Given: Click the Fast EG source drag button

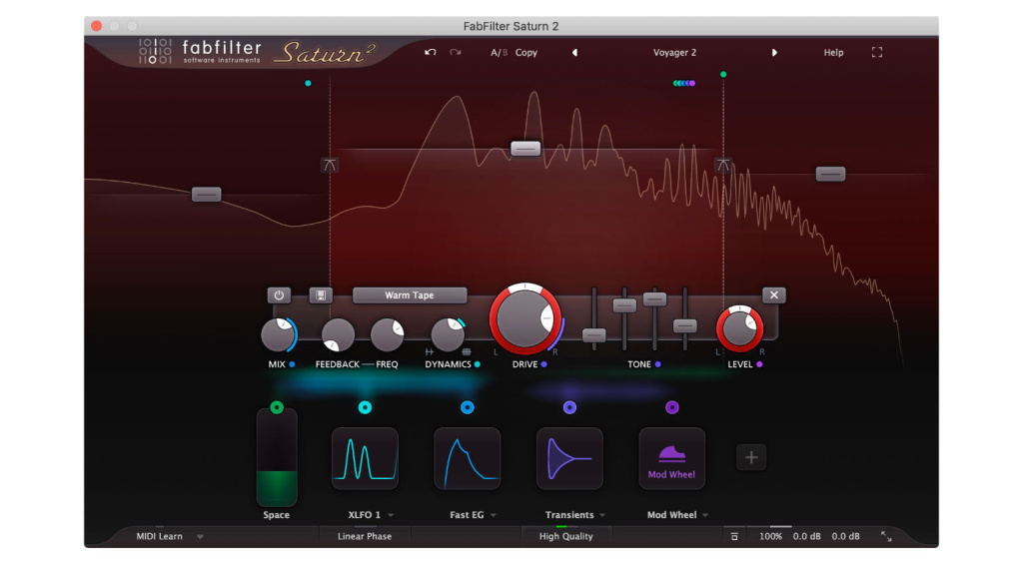Looking at the screenshot, I should [x=468, y=407].
